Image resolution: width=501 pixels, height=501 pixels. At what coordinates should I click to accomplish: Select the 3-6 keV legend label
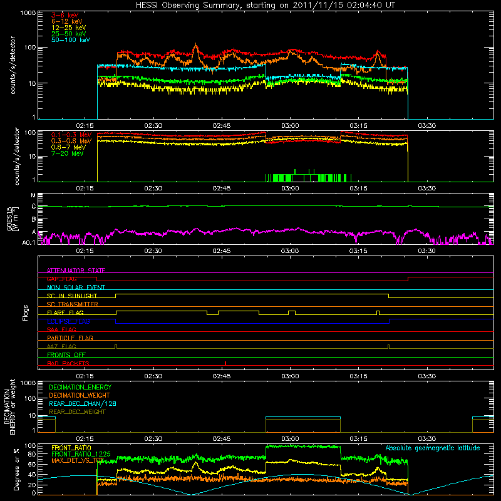tap(65, 15)
